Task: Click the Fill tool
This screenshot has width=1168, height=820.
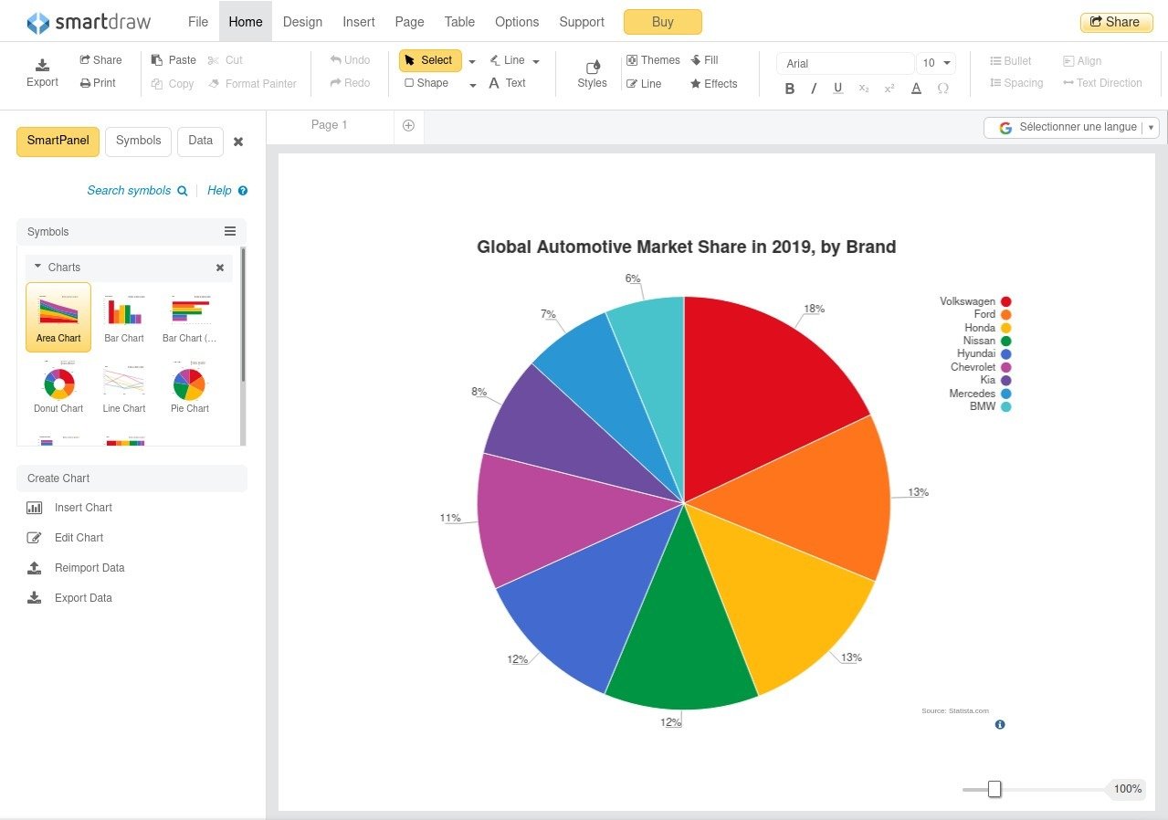Action: (x=704, y=60)
